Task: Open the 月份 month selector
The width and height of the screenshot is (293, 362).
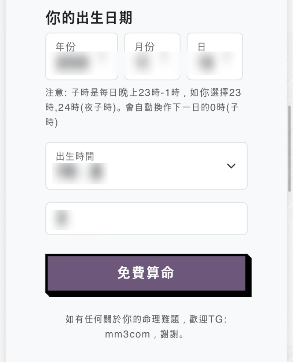Action: click(x=152, y=56)
